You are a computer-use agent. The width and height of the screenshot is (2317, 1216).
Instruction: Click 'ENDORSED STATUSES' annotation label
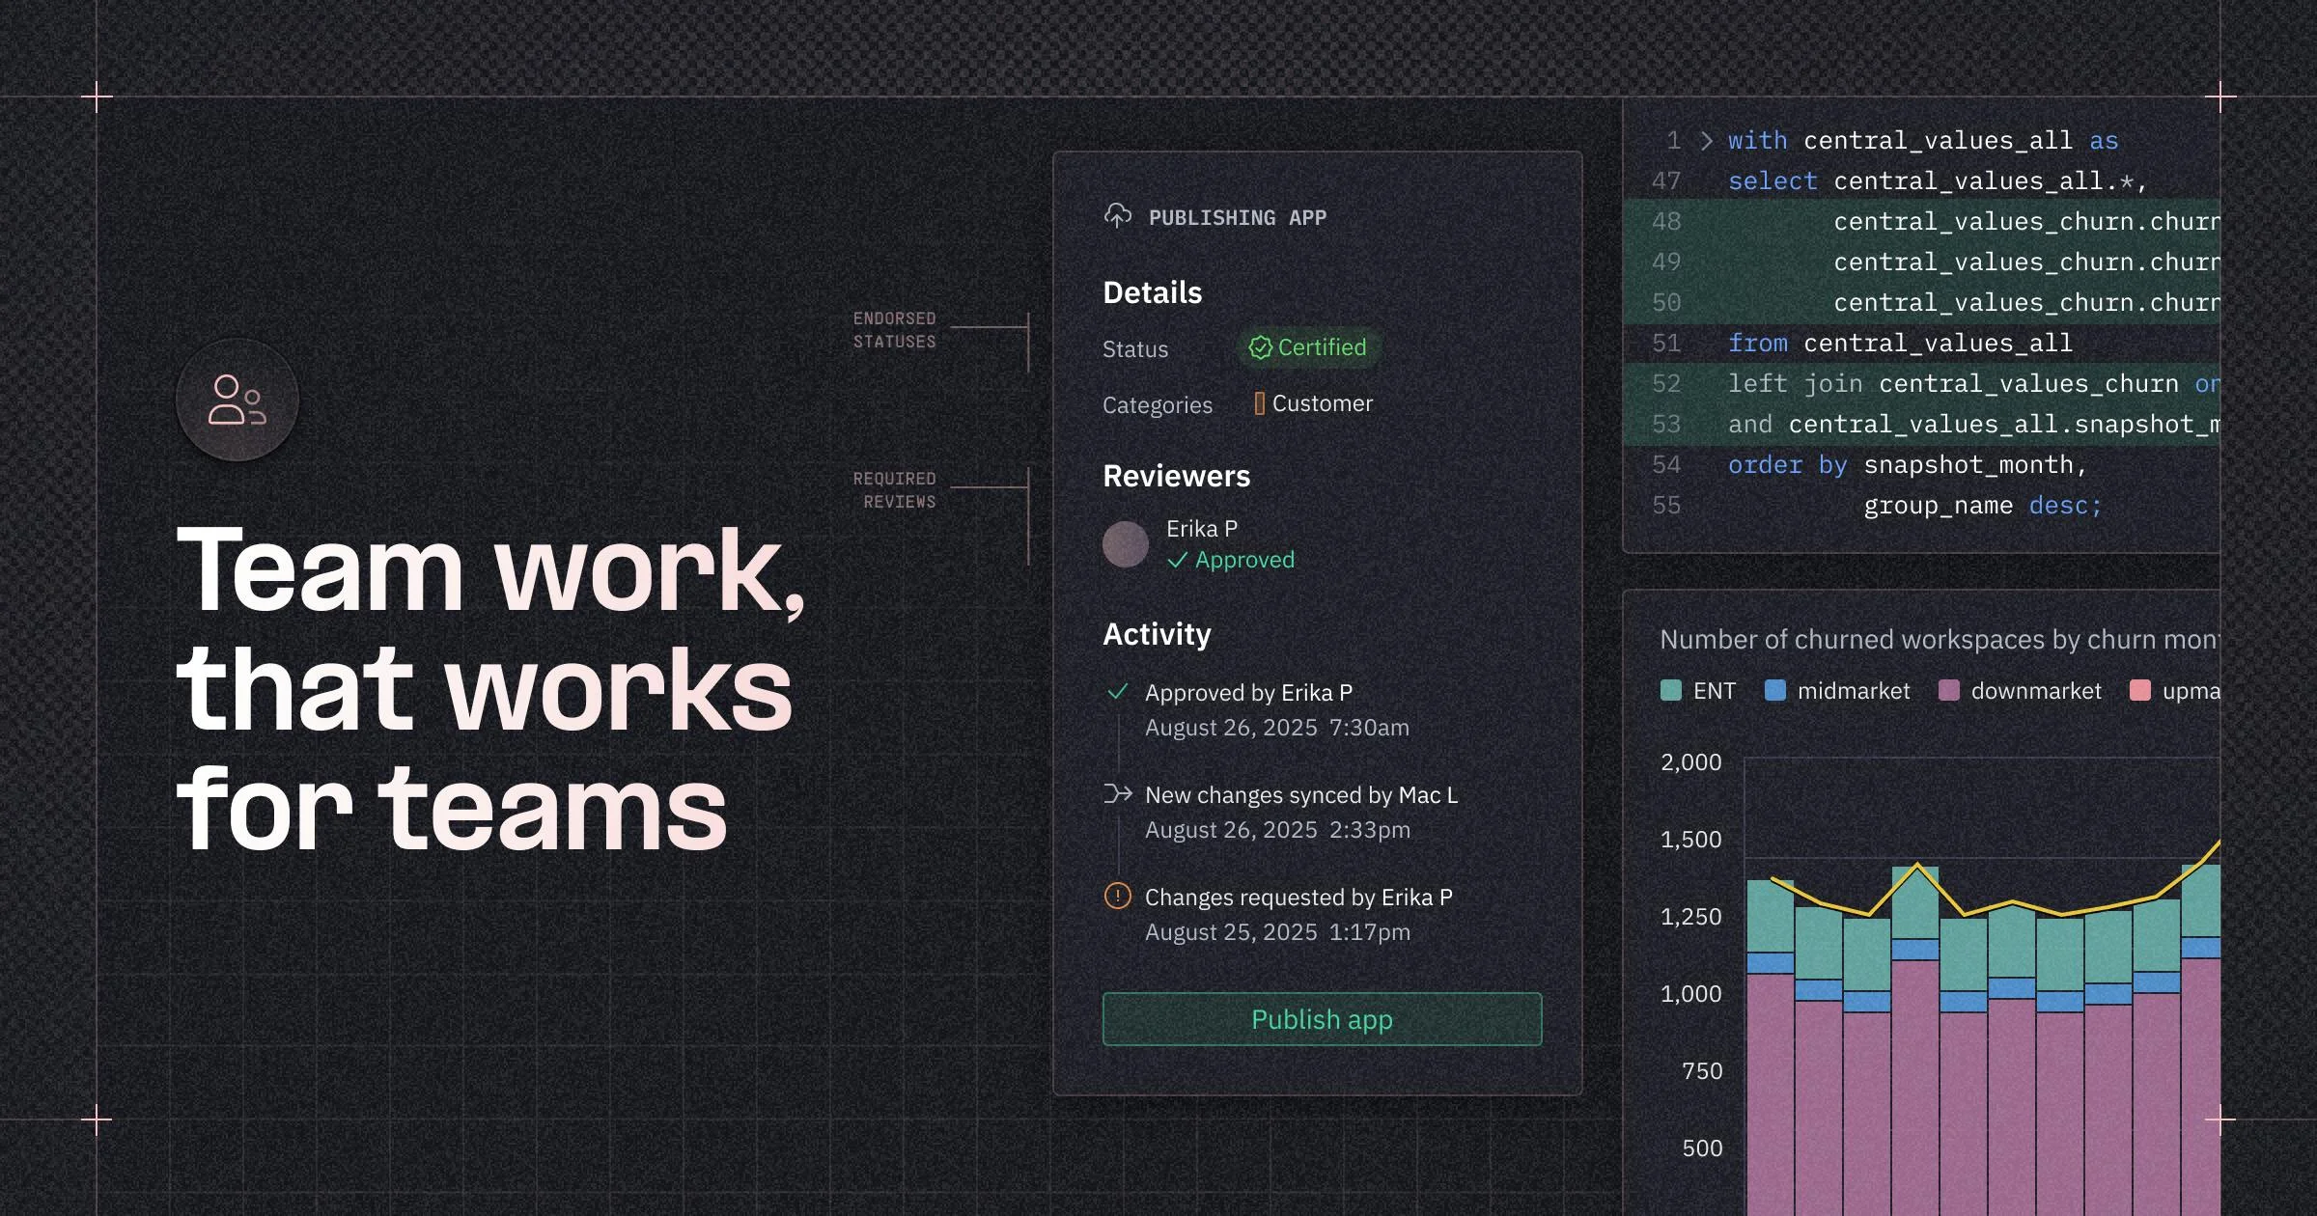[x=894, y=330]
